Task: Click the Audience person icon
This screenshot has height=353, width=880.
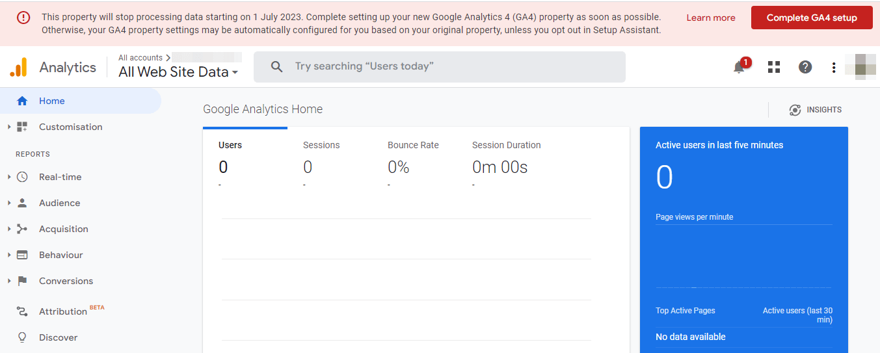Action: pyautogui.click(x=22, y=203)
